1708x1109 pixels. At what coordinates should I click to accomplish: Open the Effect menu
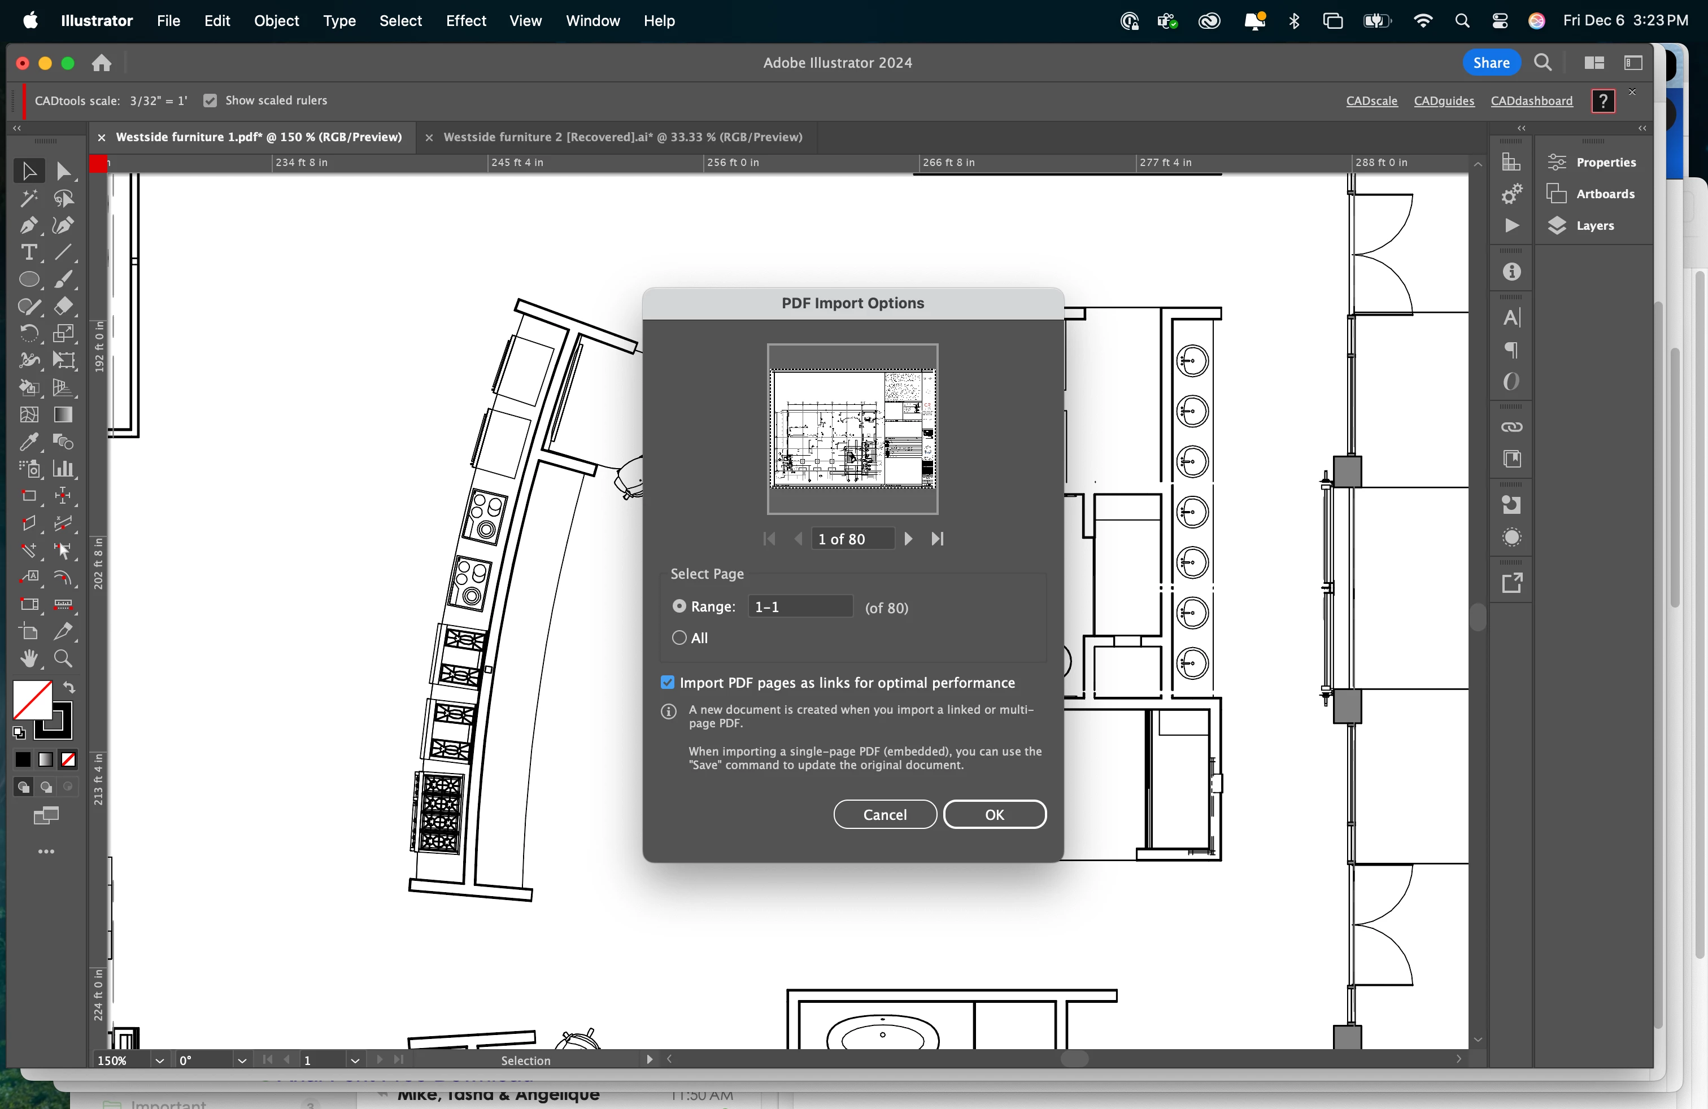[465, 21]
